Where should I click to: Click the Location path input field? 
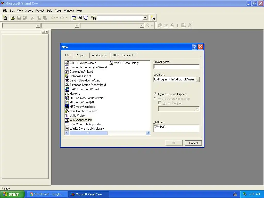(174, 79)
